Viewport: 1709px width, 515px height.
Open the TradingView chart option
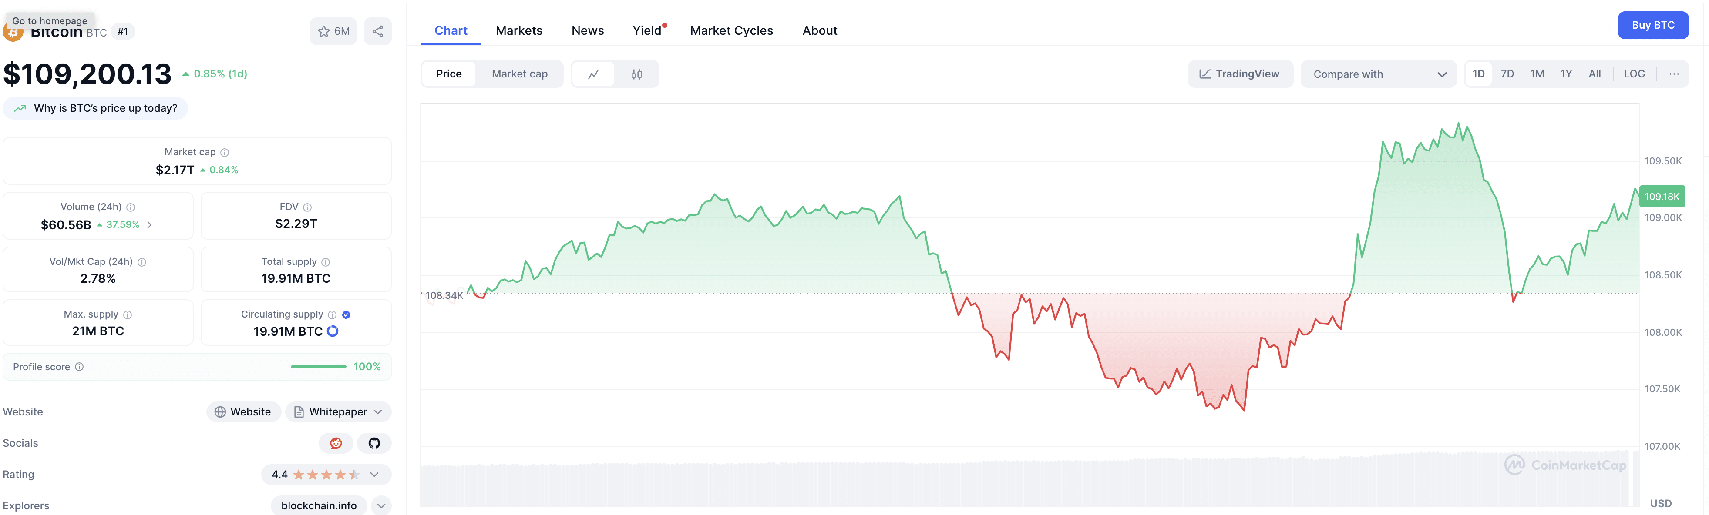click(x=1239, y=74)
